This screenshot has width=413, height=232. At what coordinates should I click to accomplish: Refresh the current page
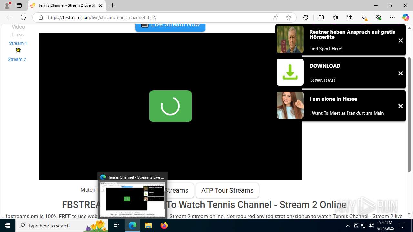[23, 17]
